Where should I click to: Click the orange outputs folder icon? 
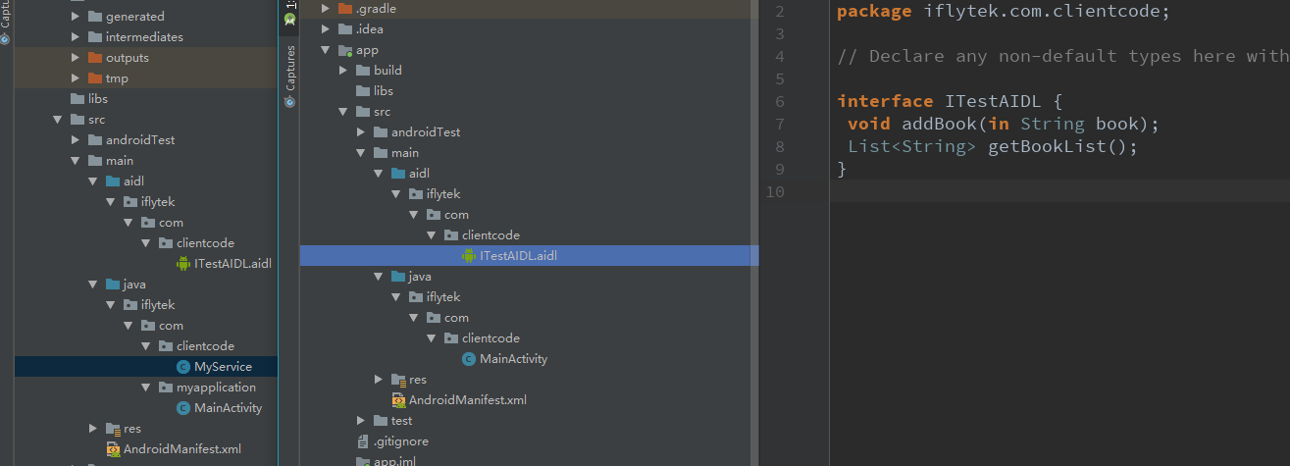95,58
